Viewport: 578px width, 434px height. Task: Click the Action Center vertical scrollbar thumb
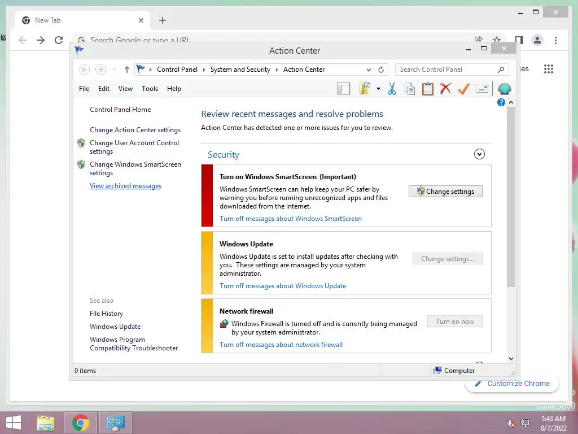511,197
